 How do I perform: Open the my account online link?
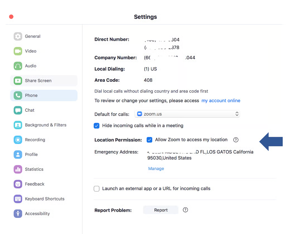221,101
